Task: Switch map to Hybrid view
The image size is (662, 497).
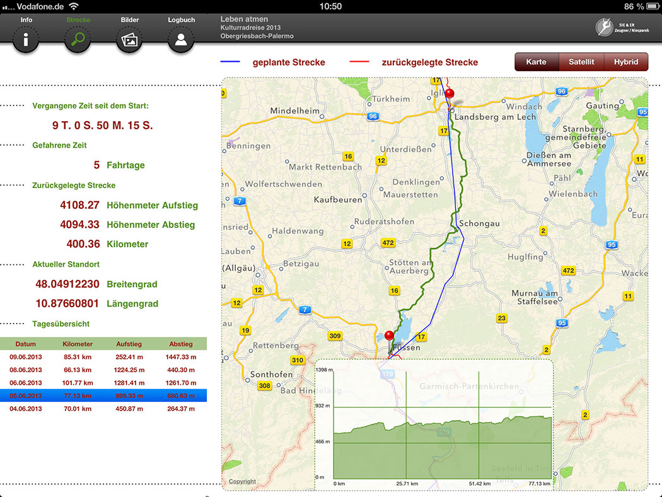Action: coord(626,62)
